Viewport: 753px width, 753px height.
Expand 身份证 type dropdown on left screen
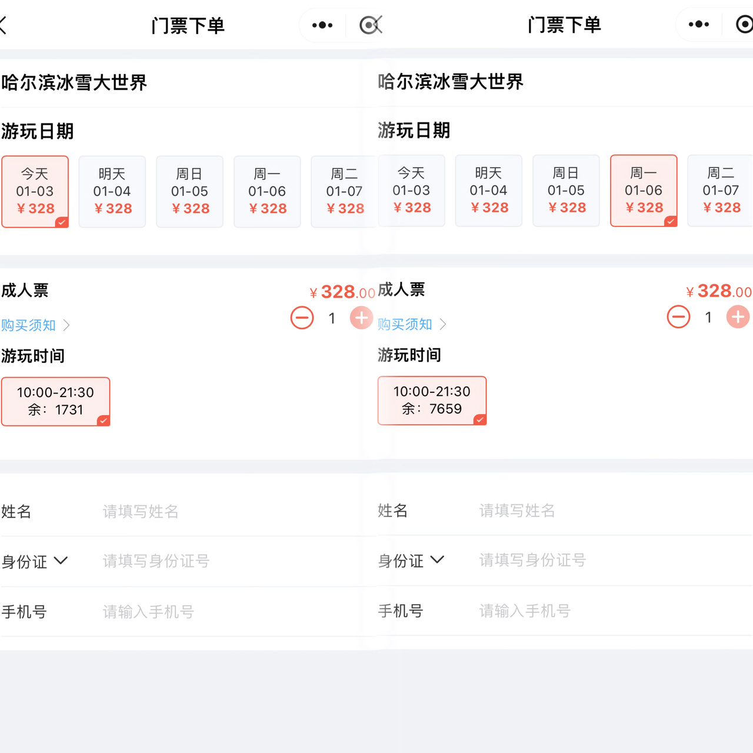[35, 561]
